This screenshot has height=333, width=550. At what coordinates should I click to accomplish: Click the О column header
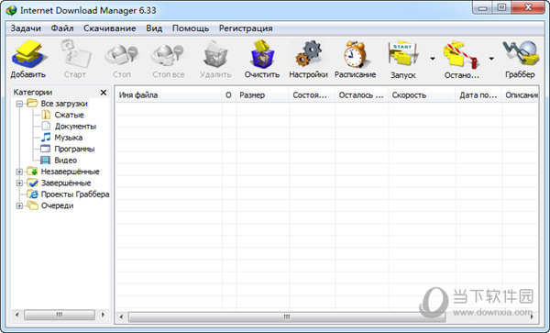228,95
